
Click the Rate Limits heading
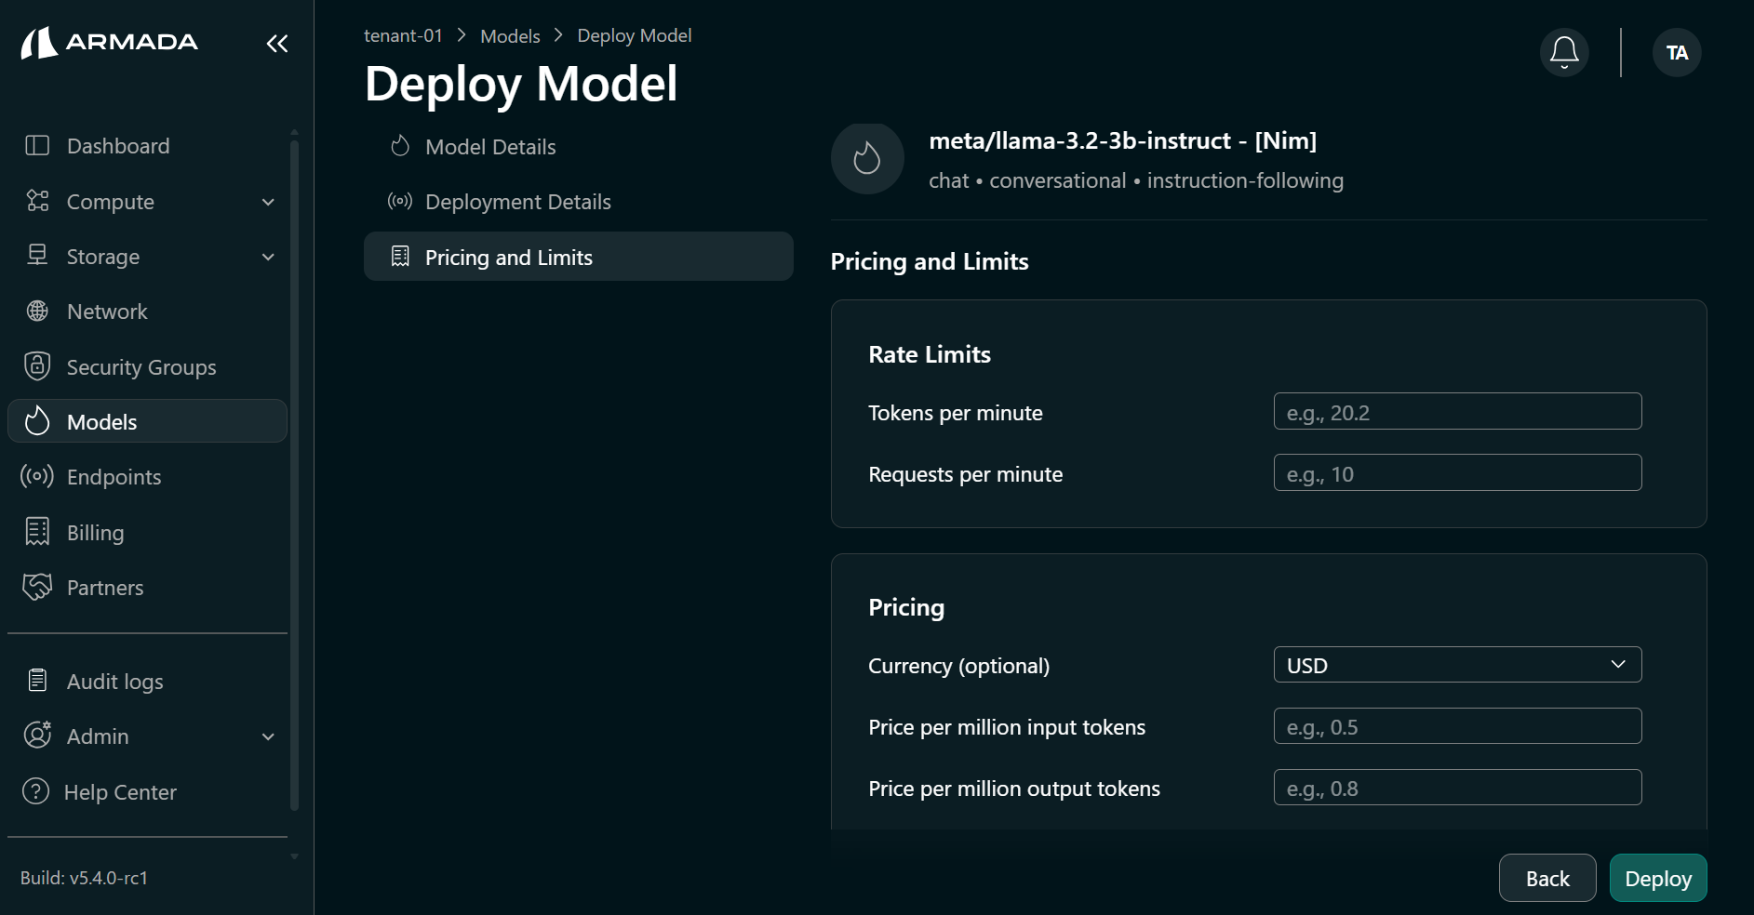[x=929, y=354]
